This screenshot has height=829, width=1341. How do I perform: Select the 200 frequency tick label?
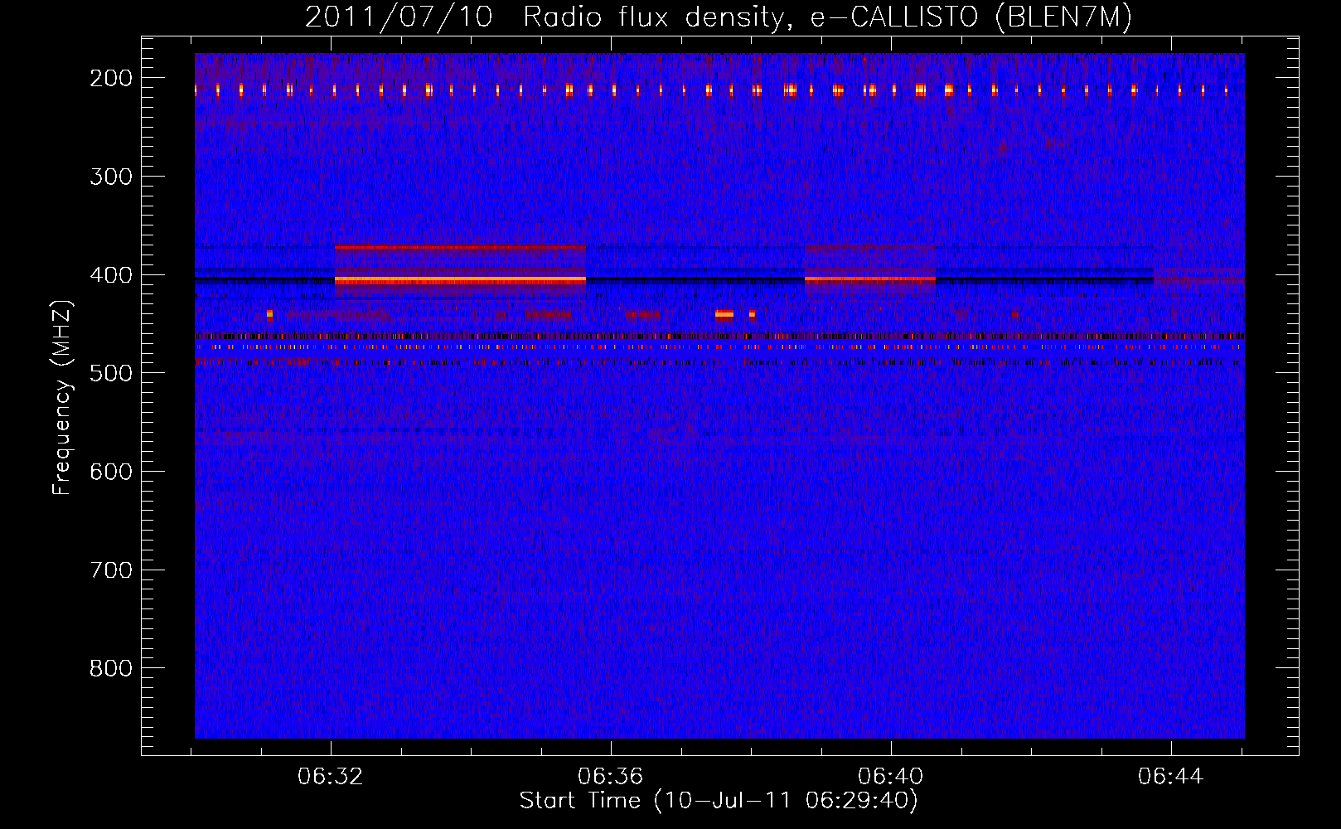click(x=111, y=78)
